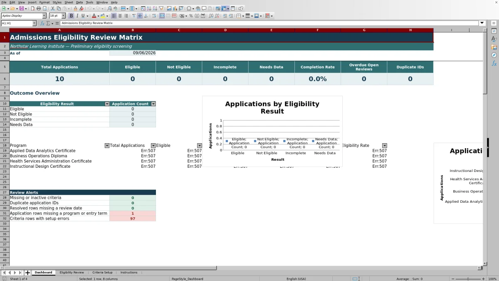
Task: Click the Clone Formatting paintbrush icon
Action: 75,8
